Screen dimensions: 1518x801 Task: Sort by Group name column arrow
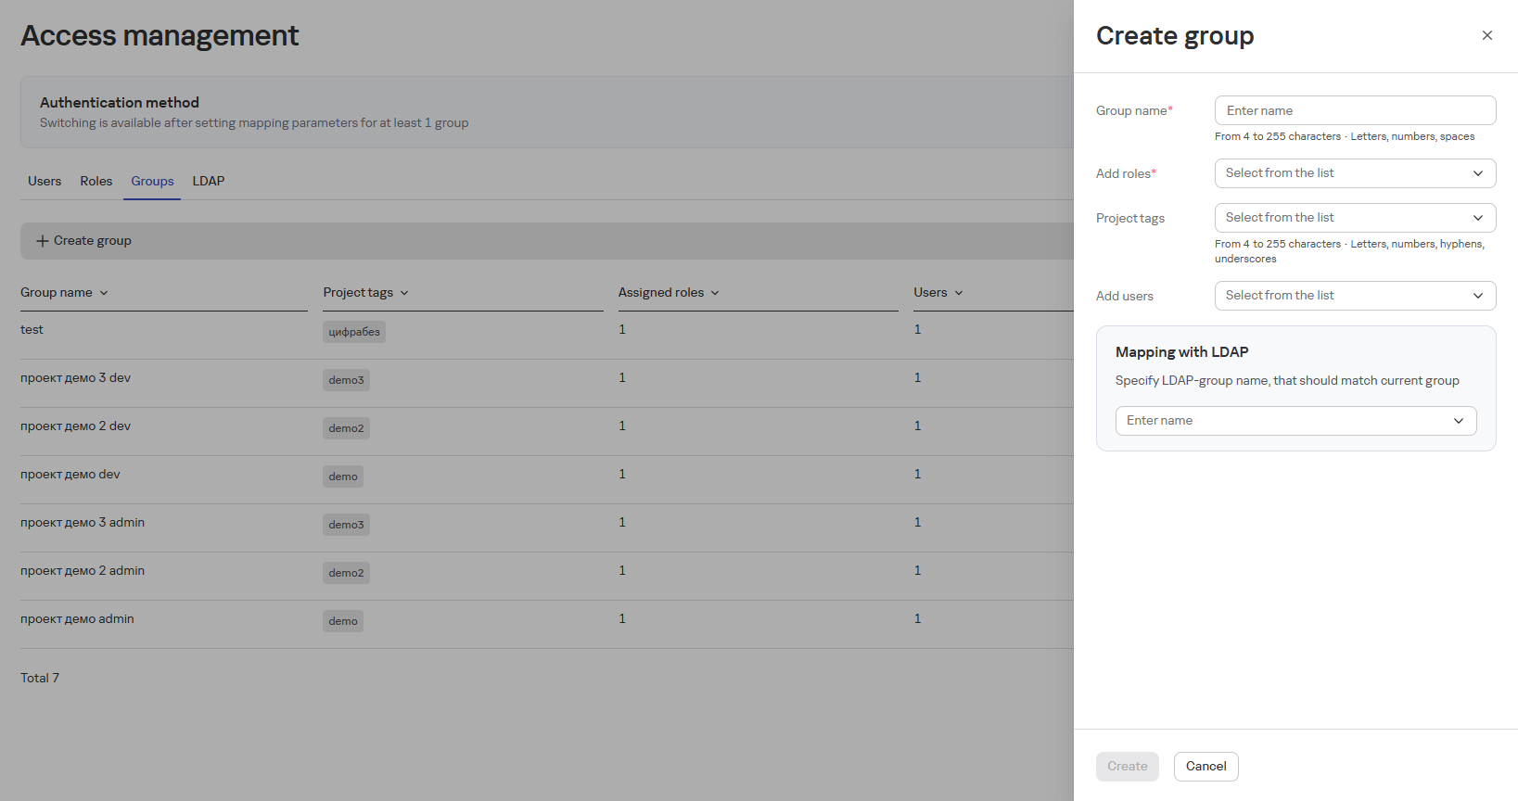(x=104, y=293)
